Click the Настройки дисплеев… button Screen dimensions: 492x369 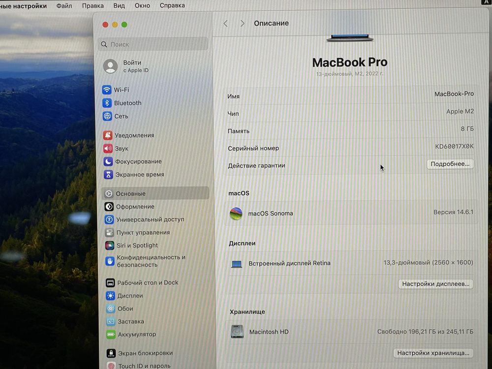click(x=436, y=284)
